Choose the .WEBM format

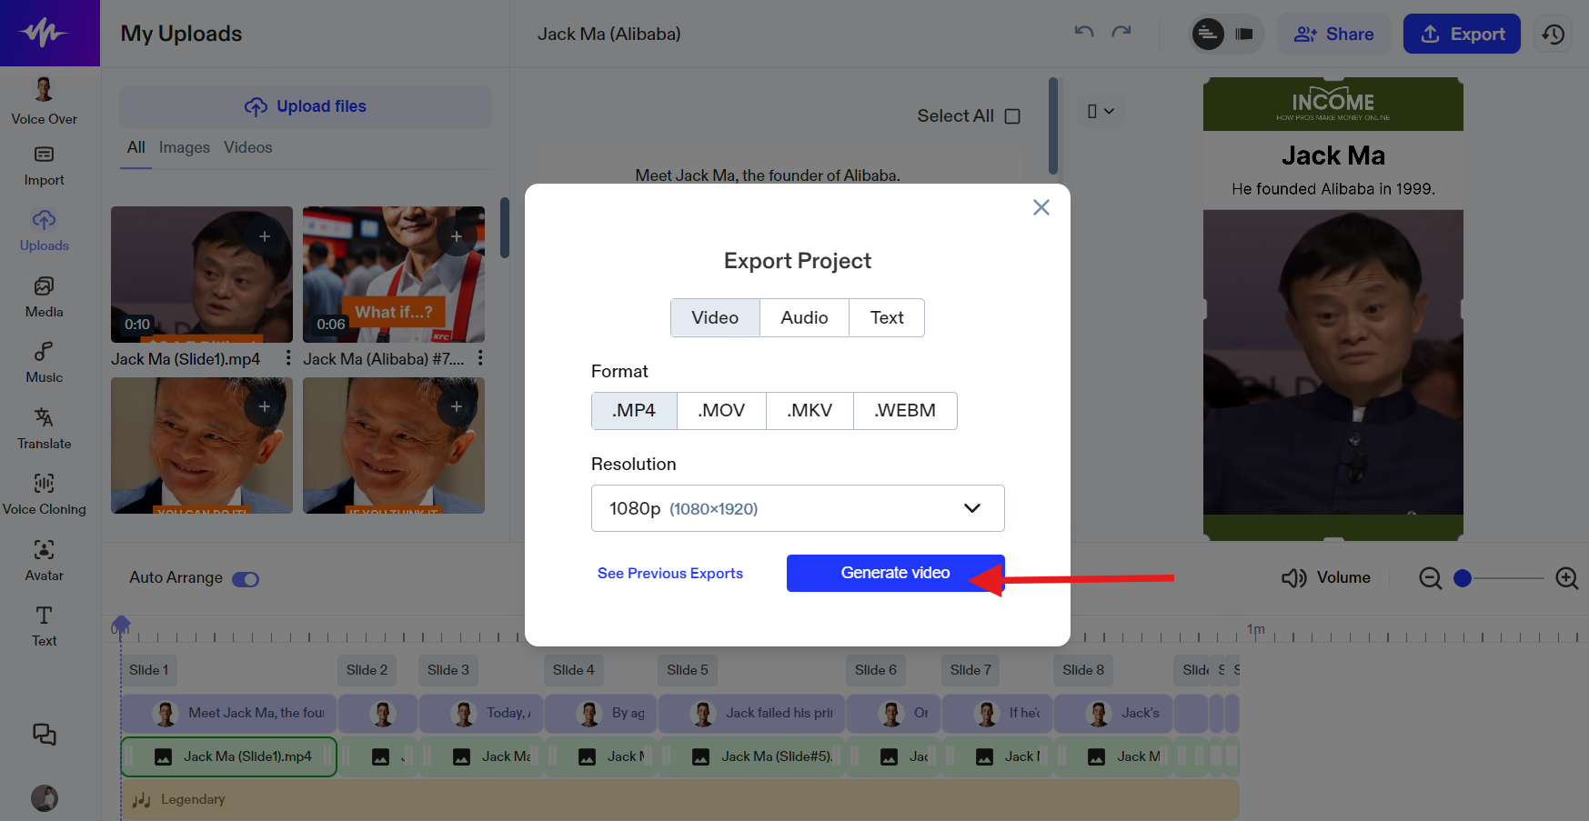click(905, 411)
